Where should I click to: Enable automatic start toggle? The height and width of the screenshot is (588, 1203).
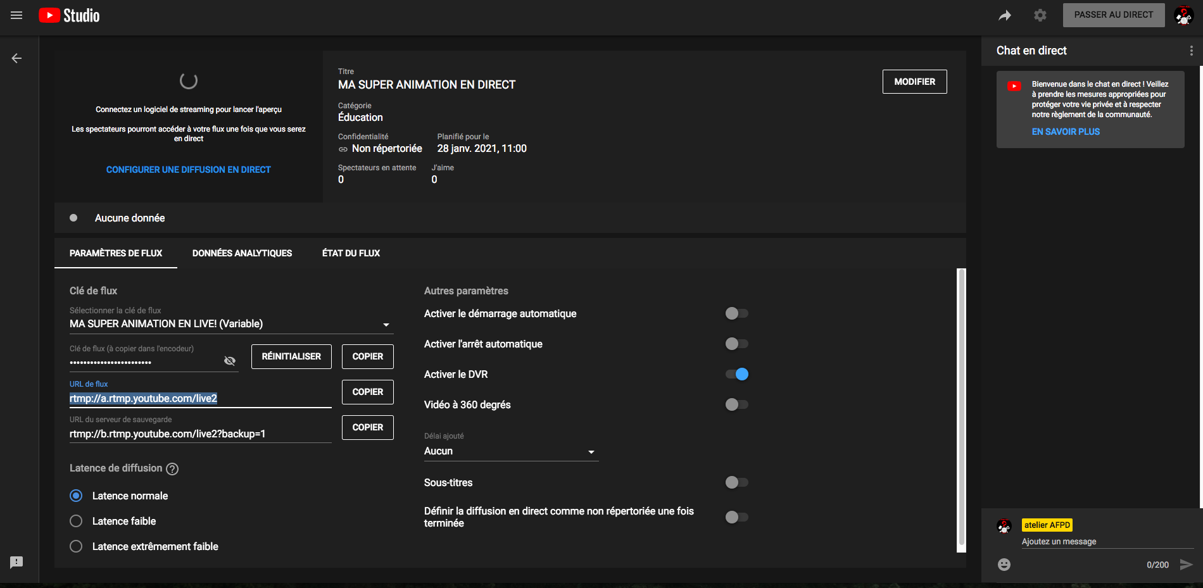pyautogui.click(x=736, y=313)
